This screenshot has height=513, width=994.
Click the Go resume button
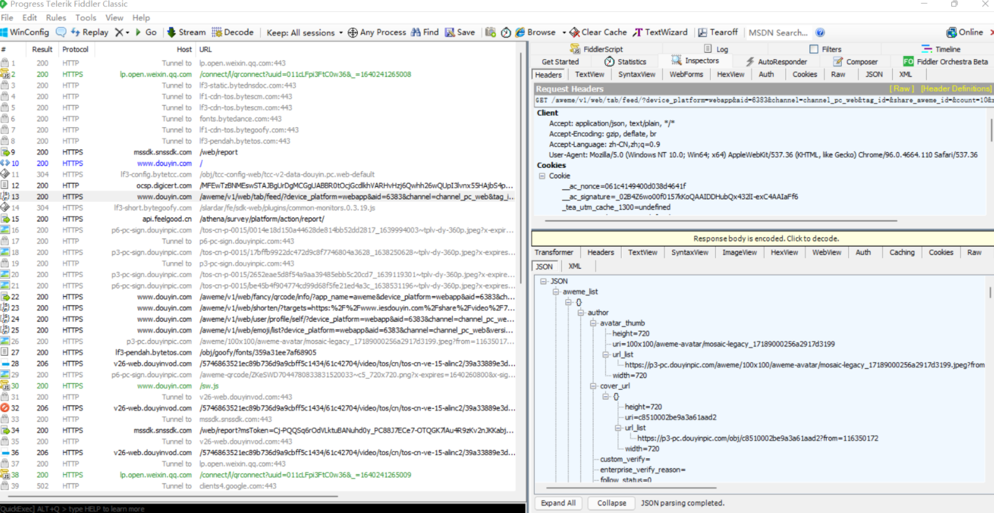pyautogui.click(x=146, y=32)
